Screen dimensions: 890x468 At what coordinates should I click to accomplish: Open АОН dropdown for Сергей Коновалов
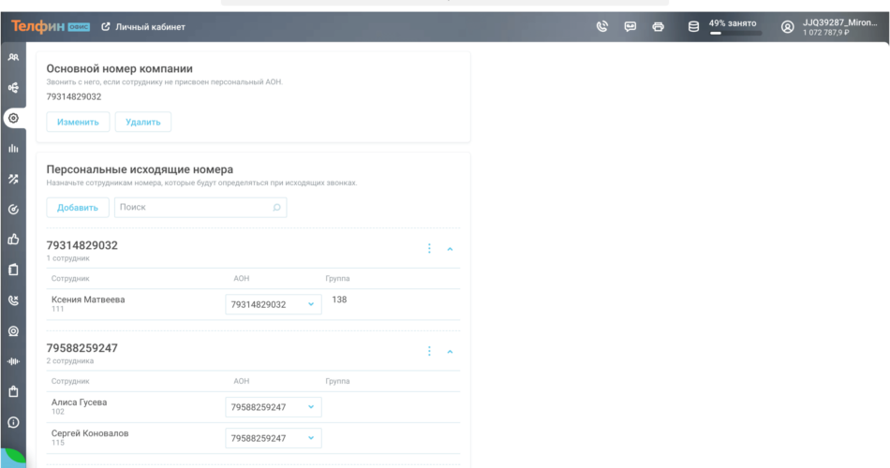tap(274, 438)
